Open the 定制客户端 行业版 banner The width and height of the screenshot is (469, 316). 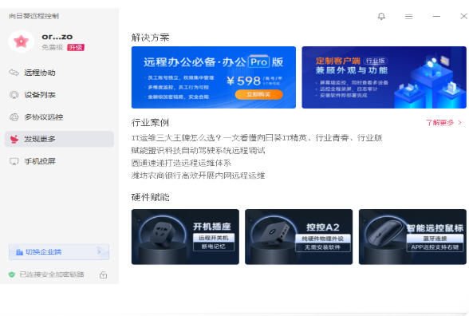pos(384,77)
